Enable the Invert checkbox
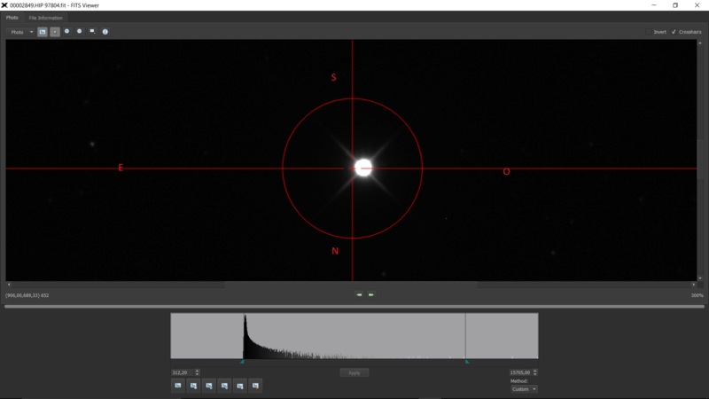 (649, 32)
